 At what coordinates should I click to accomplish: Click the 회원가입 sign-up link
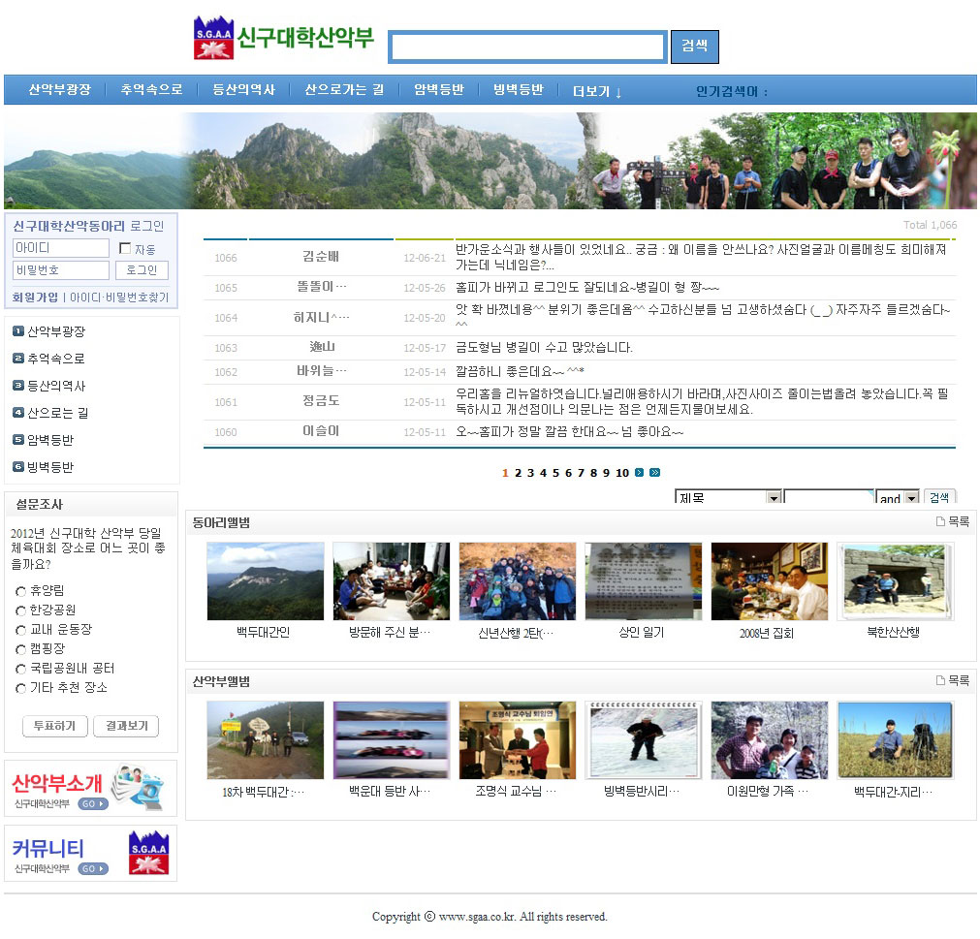point(35,297)
